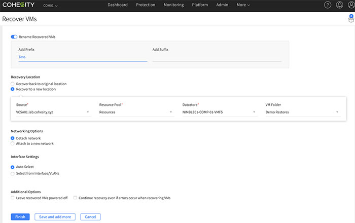Enable Continue recovery even if errors occur
Image resolution: width=355 pixels, height=223 pixels.
coord(76,198)
